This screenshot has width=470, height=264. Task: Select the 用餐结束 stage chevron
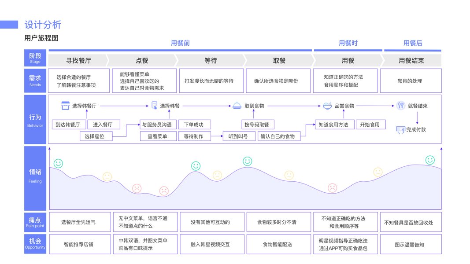pos(411,60)
